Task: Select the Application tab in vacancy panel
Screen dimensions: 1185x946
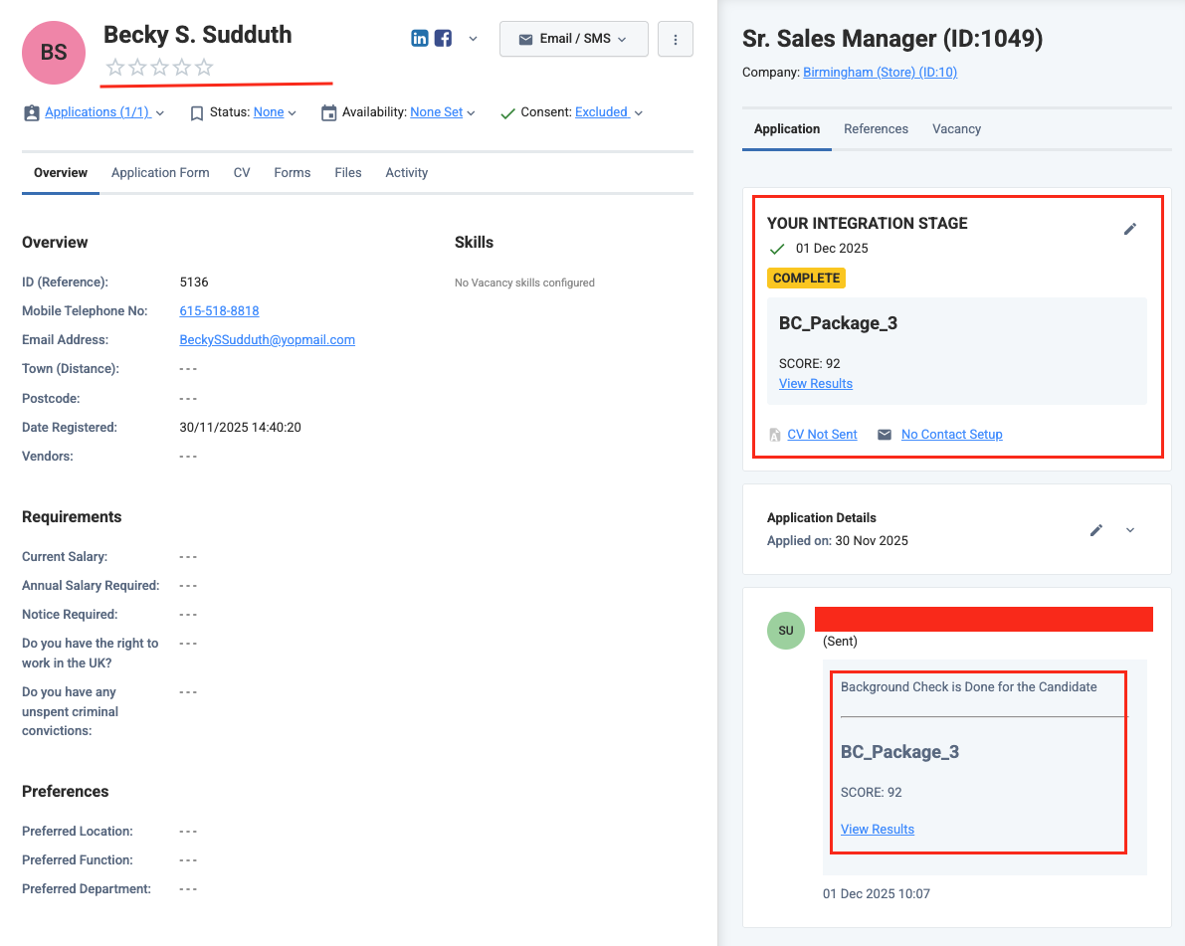Action: [787, 129]
